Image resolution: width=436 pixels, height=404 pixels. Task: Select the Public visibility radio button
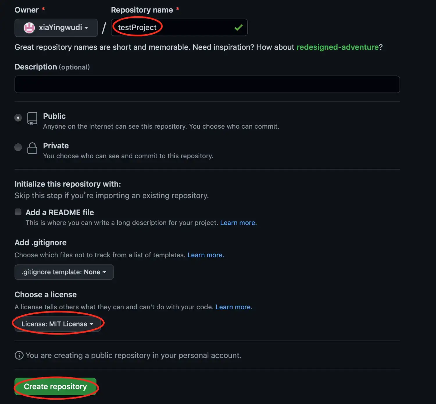(x=18, y=118)
